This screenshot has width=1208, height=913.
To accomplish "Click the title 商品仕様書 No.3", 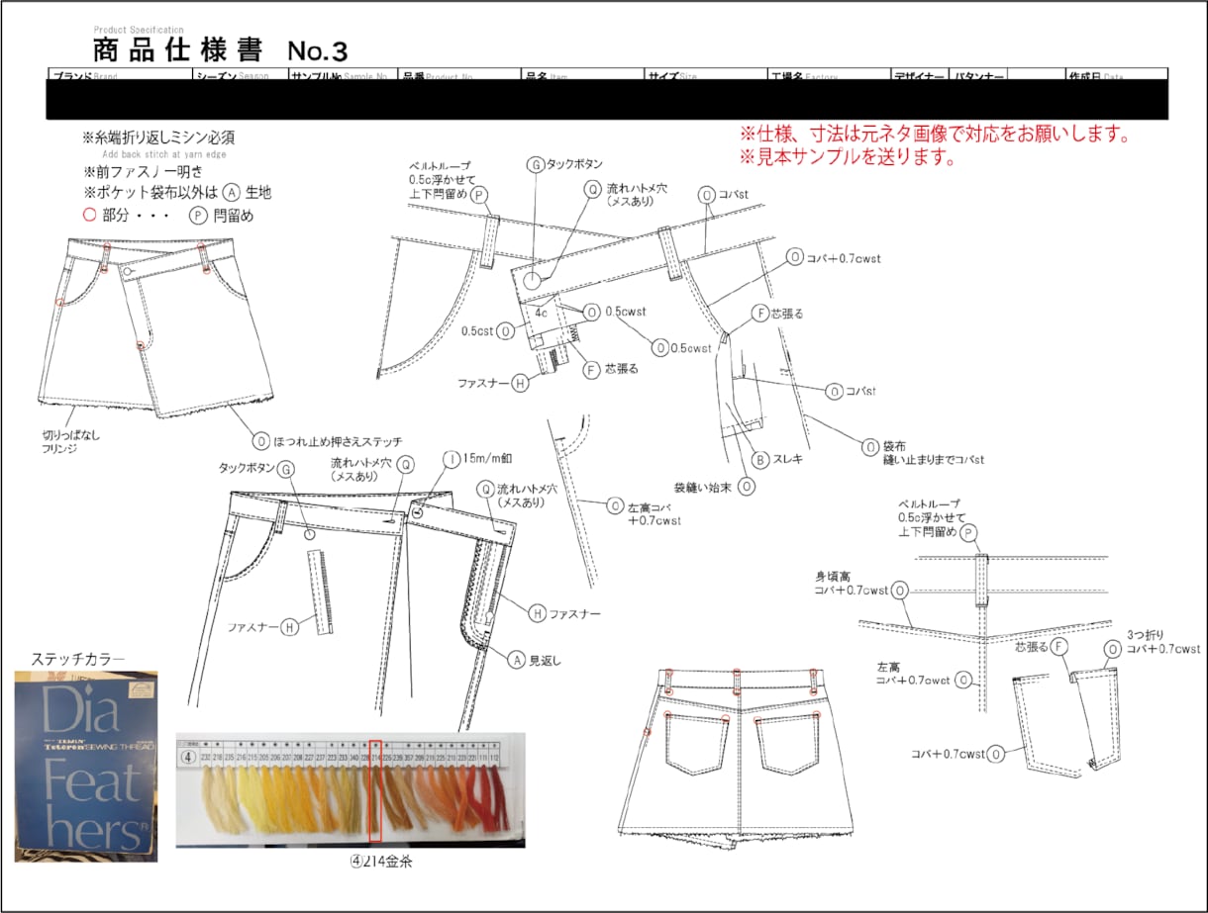I will coord(220,49).
